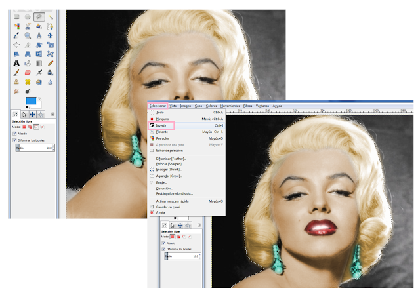Toggle Difuminar los bordes in left panel
This screenshot has width=420, height=297.
14,140
